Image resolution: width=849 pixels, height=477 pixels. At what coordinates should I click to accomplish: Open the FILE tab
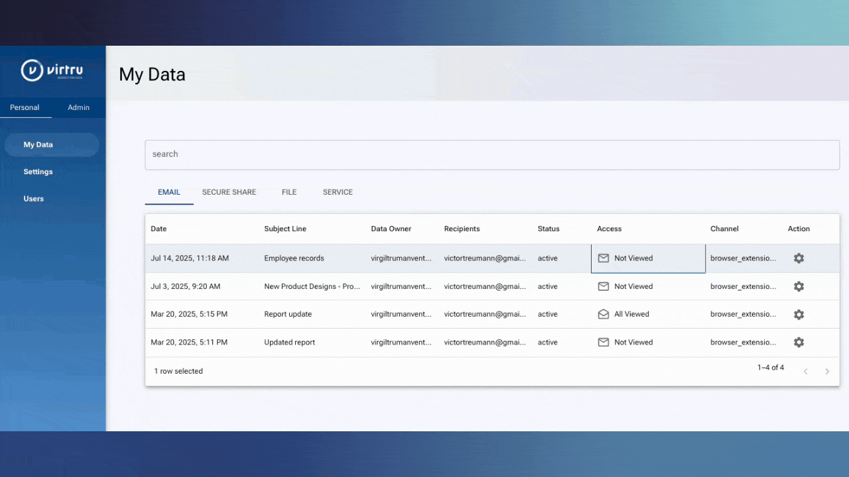(x=289, y=192)
